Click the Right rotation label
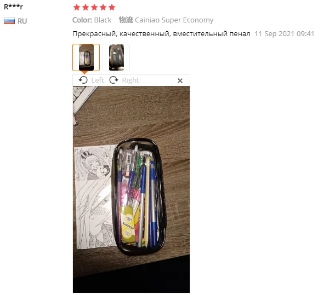The width and height of the screenshot is (329, 295). 131,80
